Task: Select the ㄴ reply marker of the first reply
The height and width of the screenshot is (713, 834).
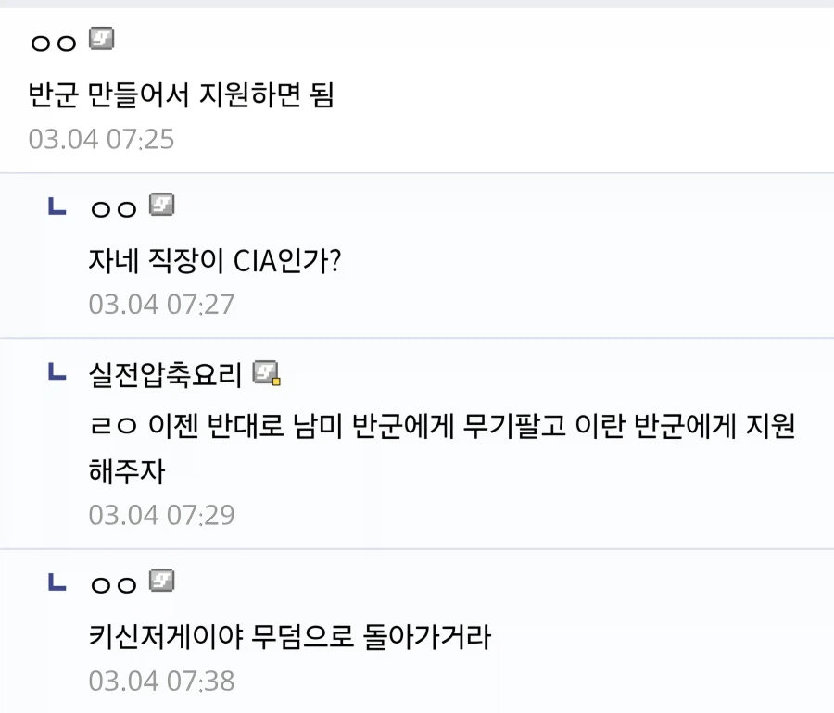Action: pyautogui.click(x=56, y=206)
